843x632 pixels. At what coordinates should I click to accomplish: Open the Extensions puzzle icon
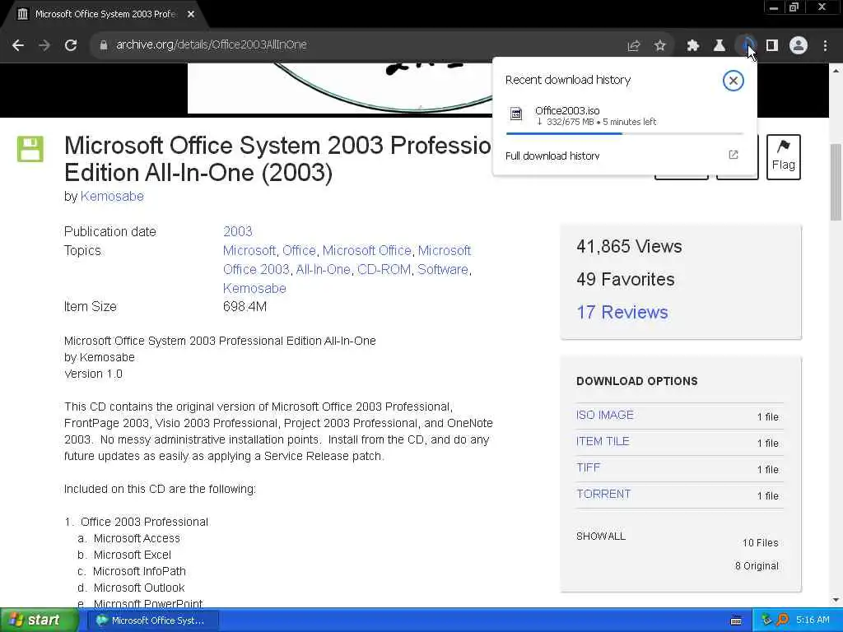[692, 46]
